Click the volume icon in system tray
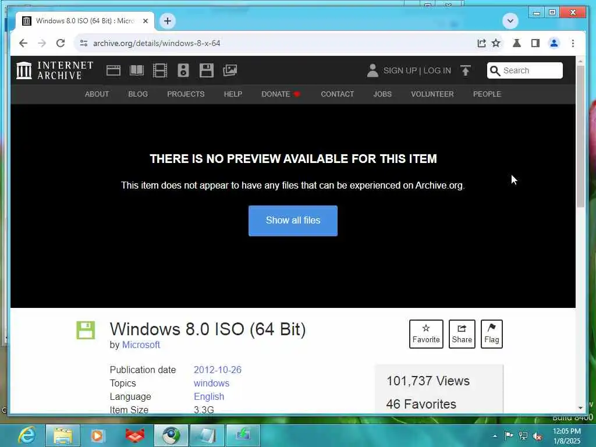 coord(537,436)
